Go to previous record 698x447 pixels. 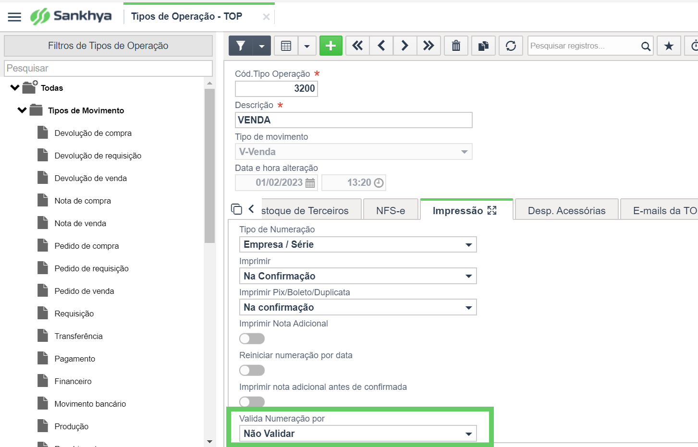tap(381, 46)
